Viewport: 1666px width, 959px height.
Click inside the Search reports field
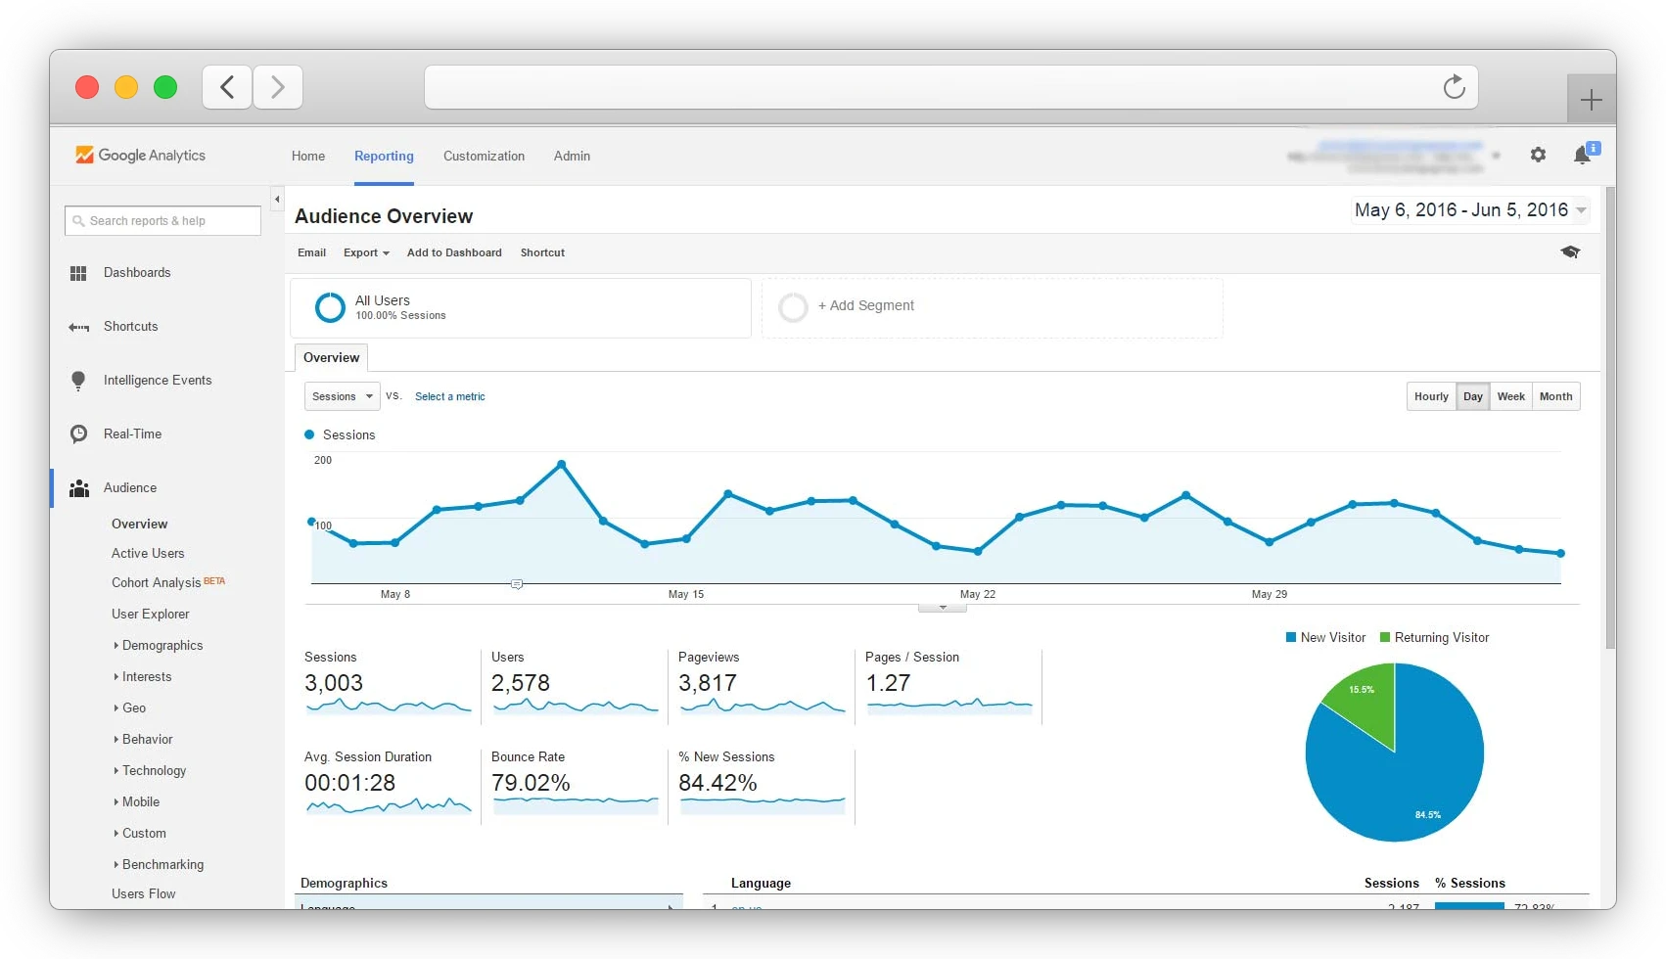162,220
